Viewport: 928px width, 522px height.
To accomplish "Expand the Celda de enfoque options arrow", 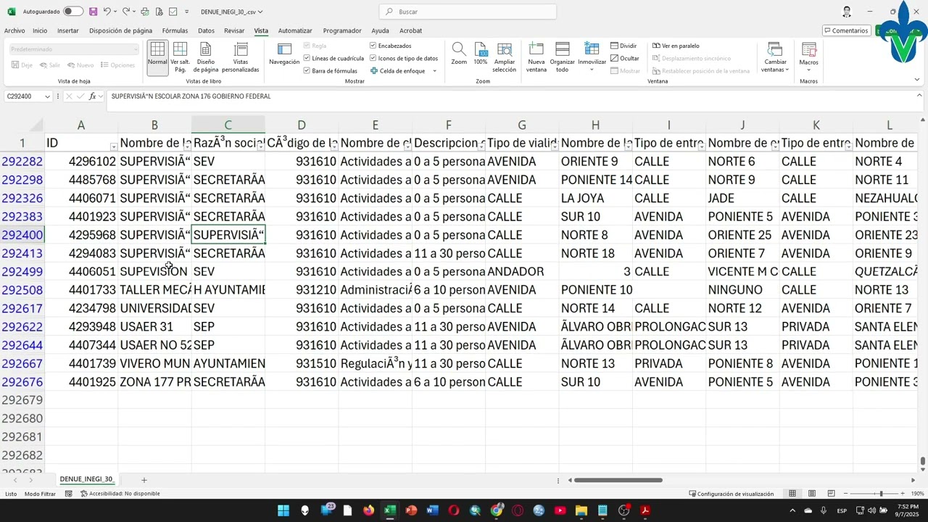I will click(434, 71).
